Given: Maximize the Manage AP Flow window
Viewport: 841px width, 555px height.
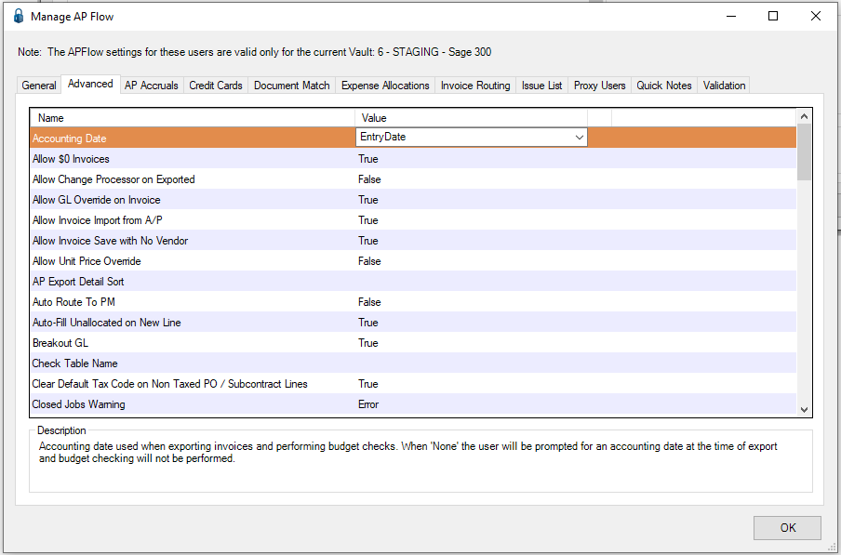Looking at the screenshot, I should (773, 16).
